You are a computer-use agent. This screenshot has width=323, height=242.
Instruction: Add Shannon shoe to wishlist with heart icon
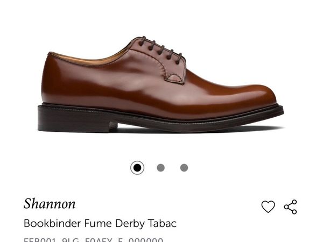tap(268, 207)
